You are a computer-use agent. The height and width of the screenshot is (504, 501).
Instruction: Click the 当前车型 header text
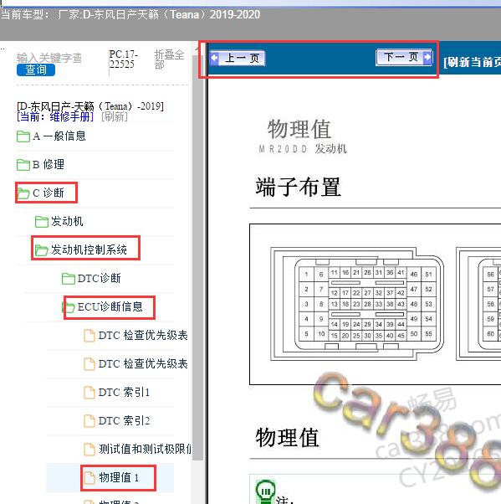(x=130, y=14)
